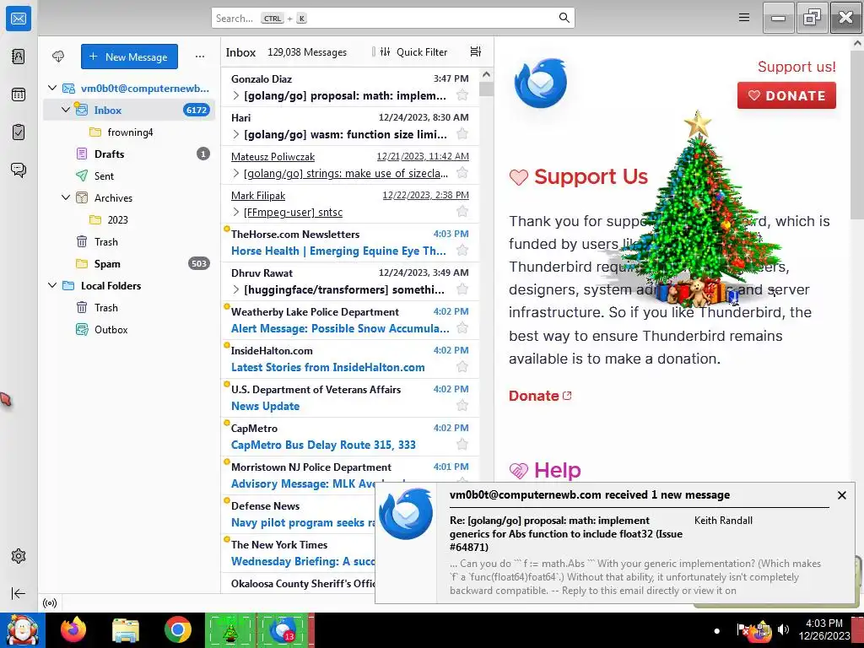Image resolution: width=864 pixels, height=648 pixels.
Task: Click the search magnifier icon
Action: coord(564,18)
